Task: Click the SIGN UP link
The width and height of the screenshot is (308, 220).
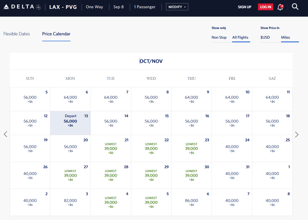Action: (244, 7)
